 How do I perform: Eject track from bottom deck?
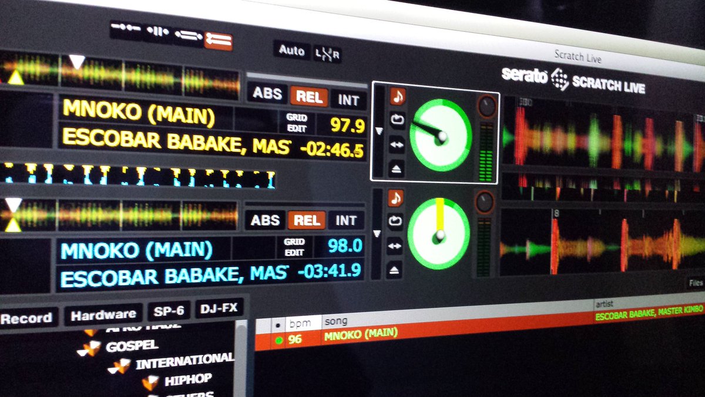coord(394,270)
